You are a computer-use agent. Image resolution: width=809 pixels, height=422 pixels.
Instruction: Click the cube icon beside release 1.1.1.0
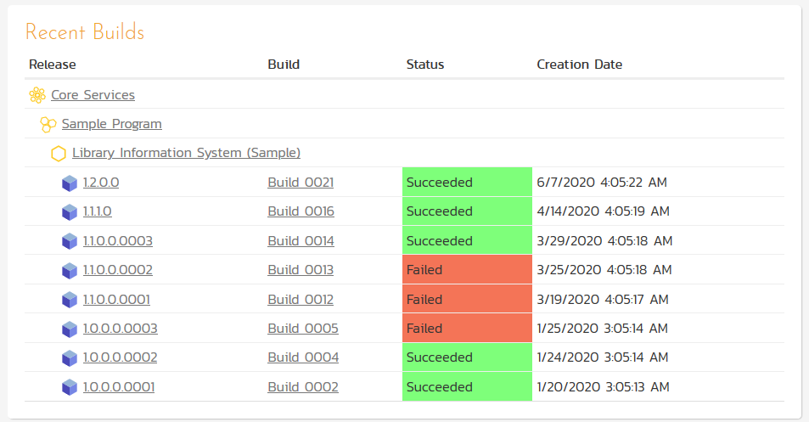(70, 211)
